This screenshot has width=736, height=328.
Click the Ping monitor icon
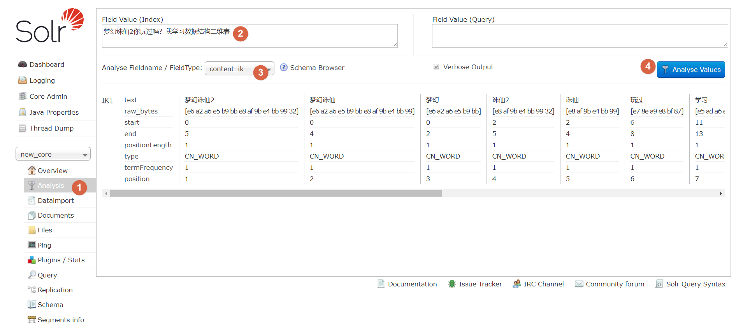[x=32, y=245]
